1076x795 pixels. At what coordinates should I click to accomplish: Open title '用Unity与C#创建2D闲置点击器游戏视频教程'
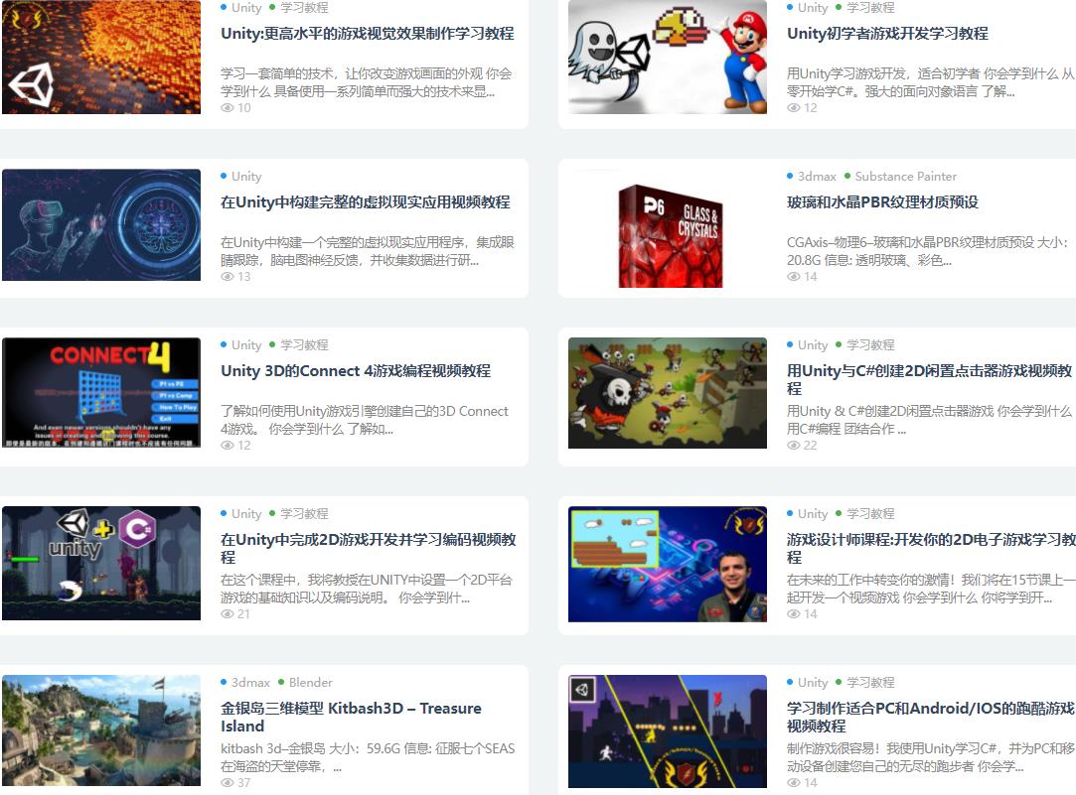point(930,380)
